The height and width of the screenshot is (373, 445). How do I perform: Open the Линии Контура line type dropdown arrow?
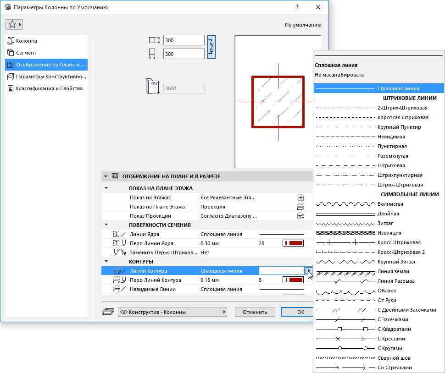[x=309, y=271]
